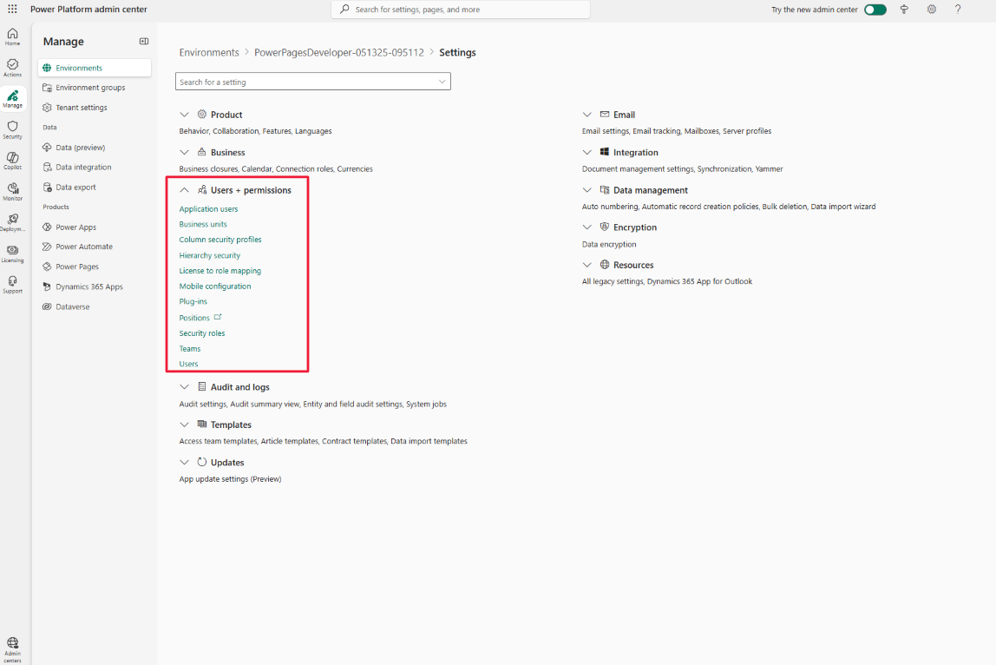This screenshot has width=996, height=665.
Task: Select Environments in Manage menu
Action: tap(95, 68)
